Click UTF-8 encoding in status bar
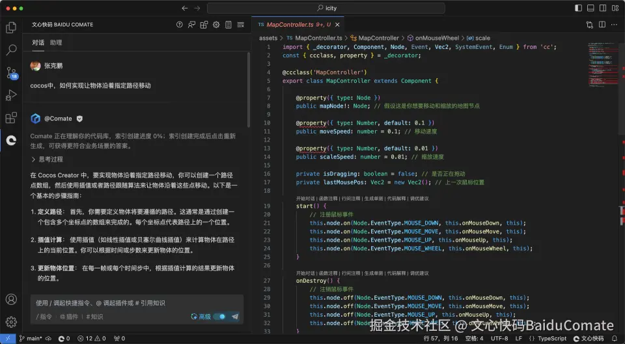This screenshot has height=344, width=625. 499,338
